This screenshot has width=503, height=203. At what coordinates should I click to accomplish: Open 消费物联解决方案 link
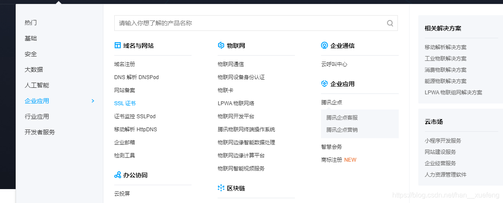click(x=446, y=70)
